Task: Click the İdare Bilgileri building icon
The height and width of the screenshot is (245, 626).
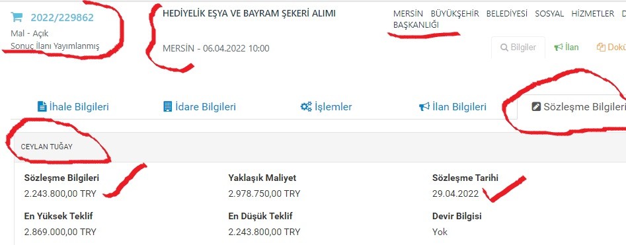Action: [x=168, y=106]
